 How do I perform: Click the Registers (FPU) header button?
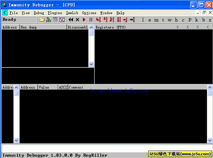(134, 27)
